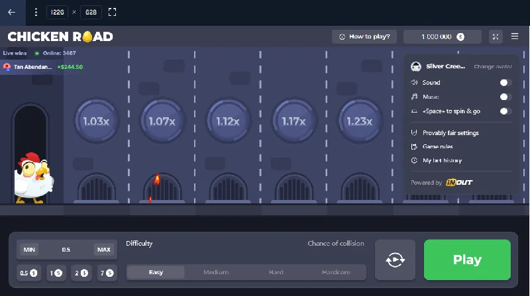Click the Tan Abundan... live win entry

(43, 67)
